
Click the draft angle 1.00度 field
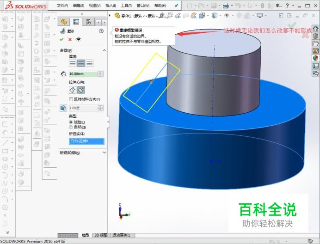click(x=83, y=108)
